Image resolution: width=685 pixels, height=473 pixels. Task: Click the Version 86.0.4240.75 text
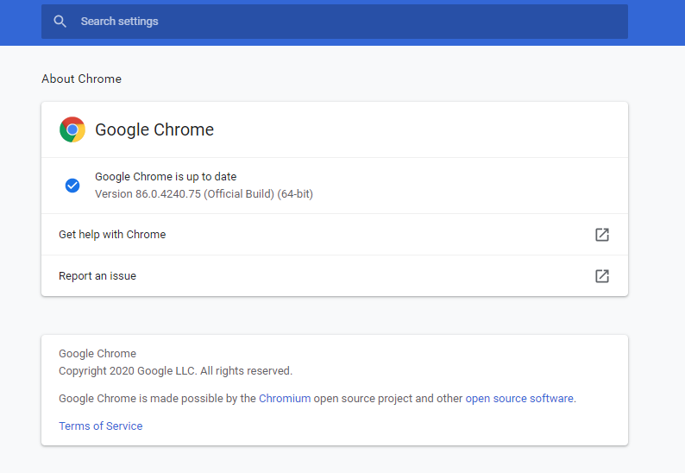point(204,194)
